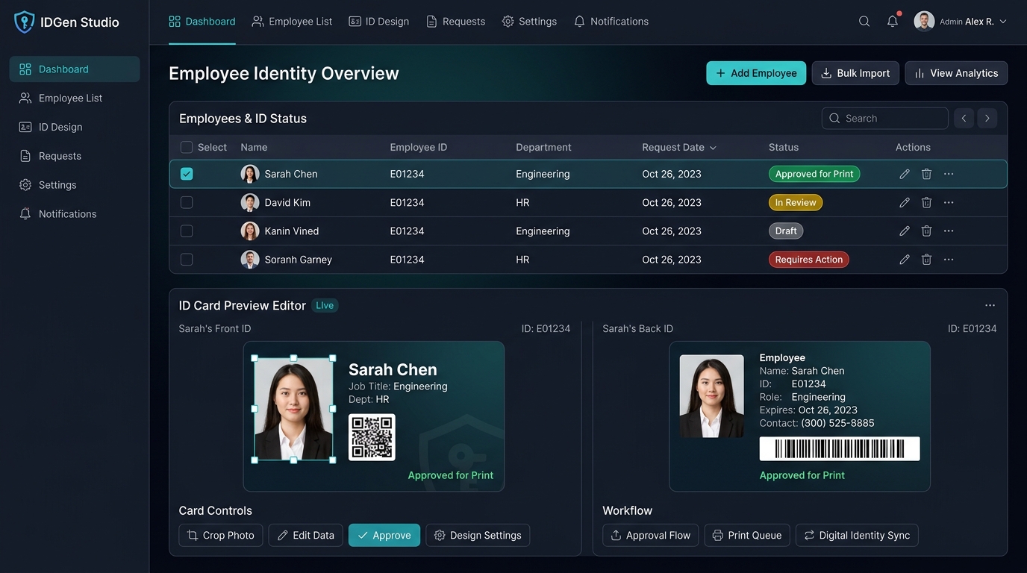Expand Admin Alex R. account menu chevron
Screen dimensions: 1027x573
click(1003, 22)
